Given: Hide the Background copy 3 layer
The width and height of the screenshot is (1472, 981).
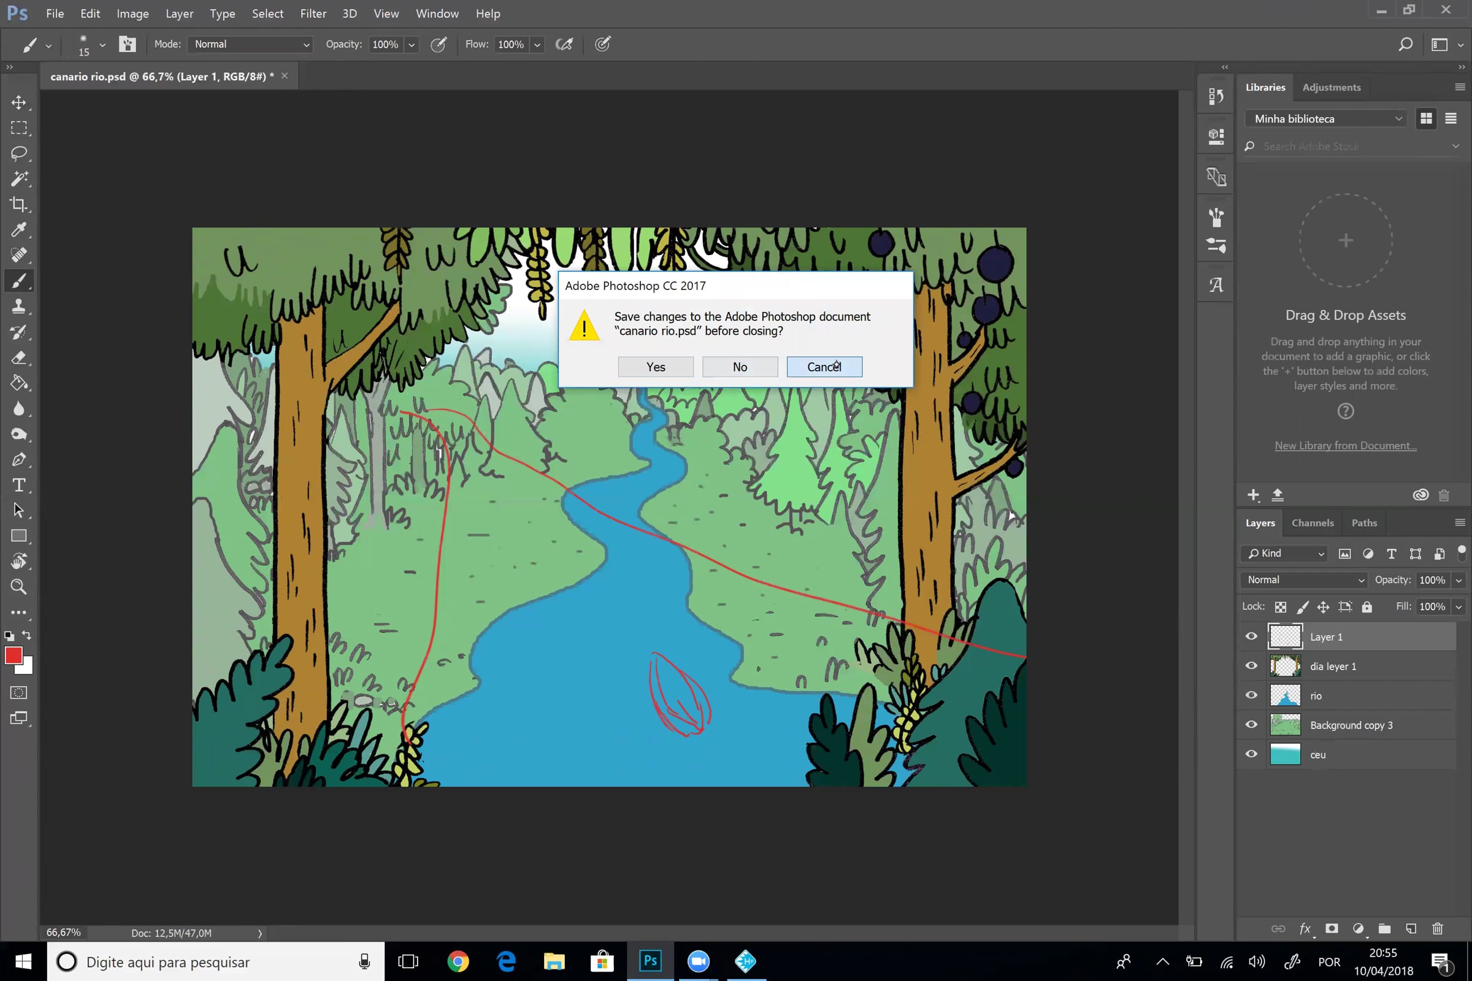Looking at the screenshot, I should 1251,725.
